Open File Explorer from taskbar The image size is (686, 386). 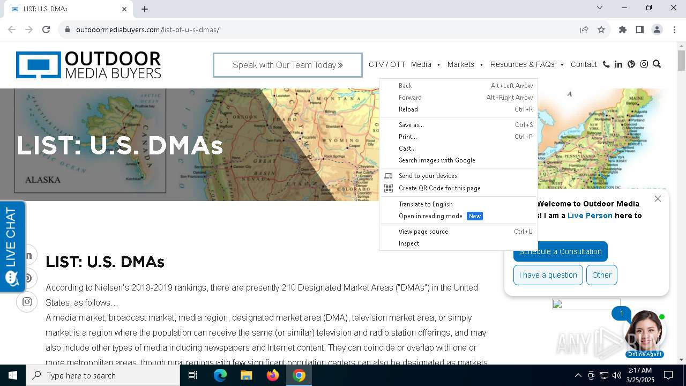(x=247, y=375)
